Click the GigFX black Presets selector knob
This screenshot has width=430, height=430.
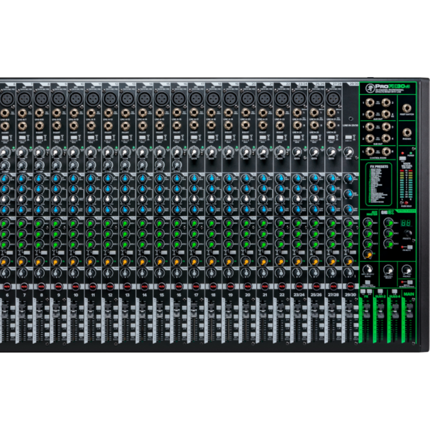coord(408,234)
